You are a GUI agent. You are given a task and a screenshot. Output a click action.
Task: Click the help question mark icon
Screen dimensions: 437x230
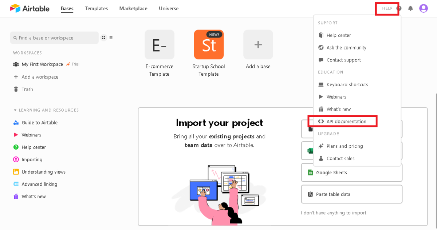399,8
